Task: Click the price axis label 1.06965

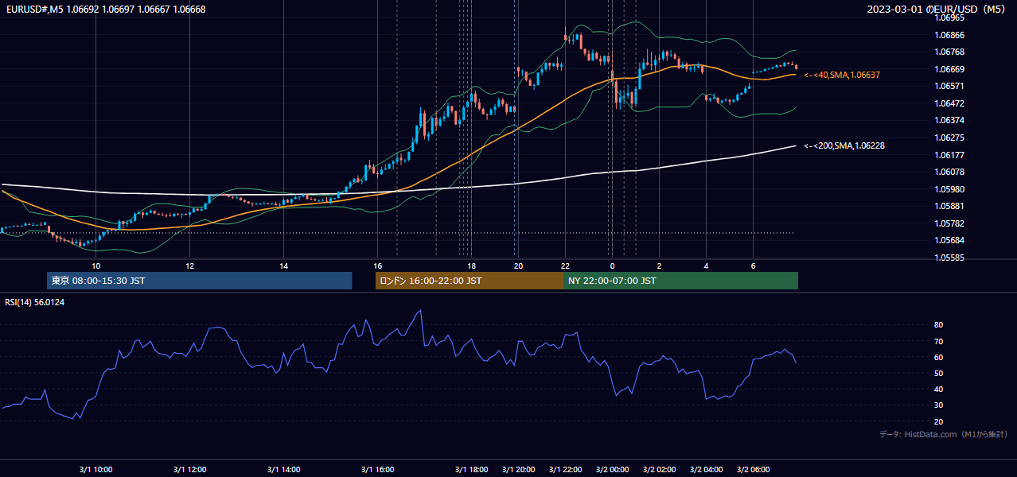Action: point(949,17)
